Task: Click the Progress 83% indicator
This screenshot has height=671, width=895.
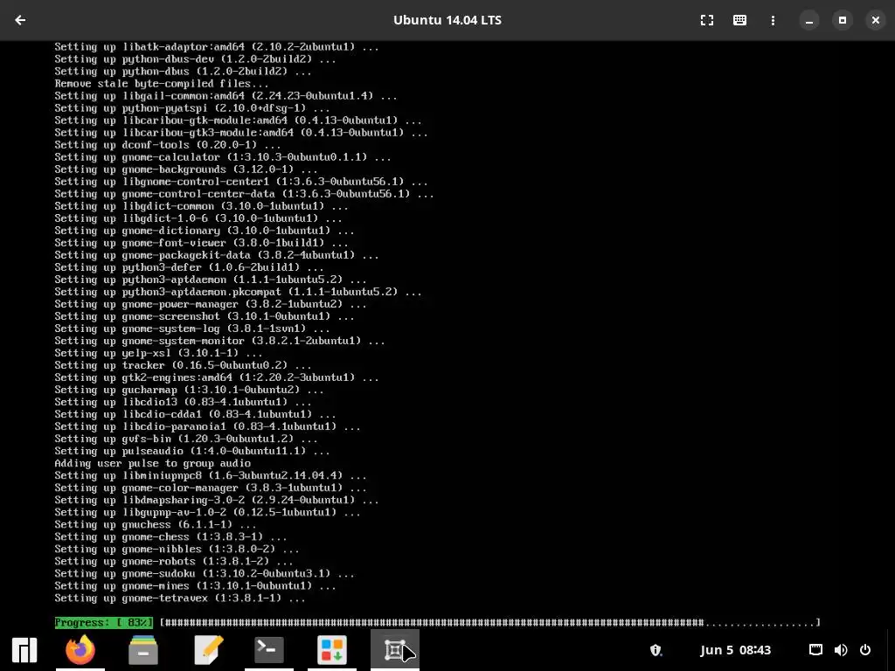Action: [104, 622]
